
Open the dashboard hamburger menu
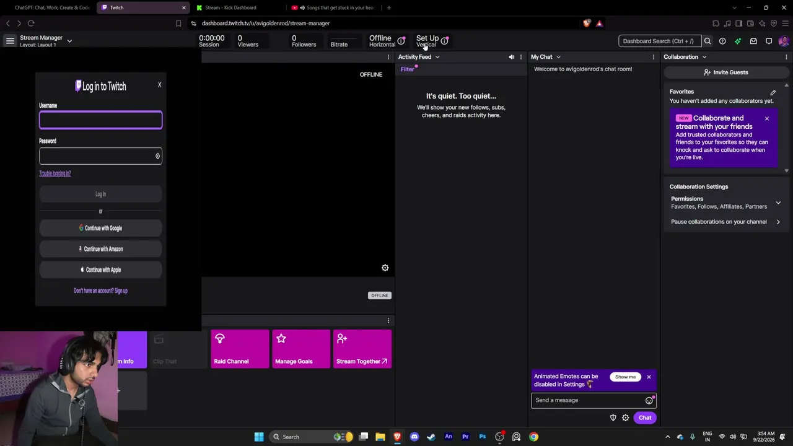(10, 41)
